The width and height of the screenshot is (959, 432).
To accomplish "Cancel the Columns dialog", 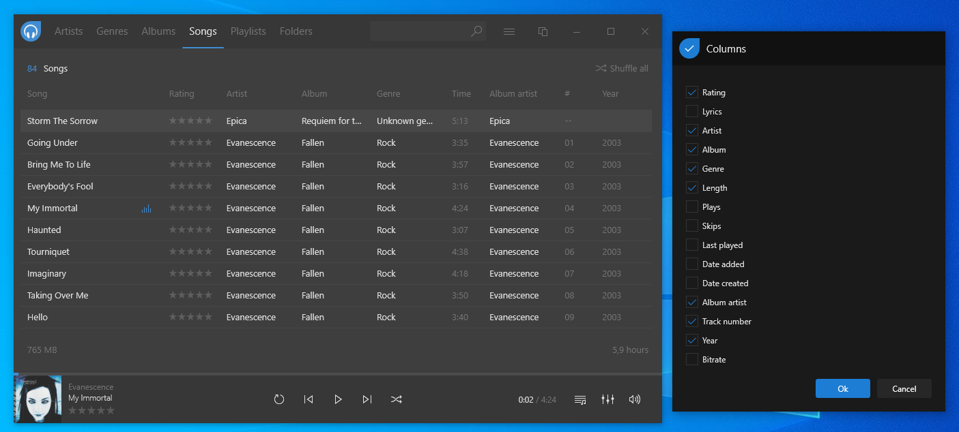I will 904,388.
